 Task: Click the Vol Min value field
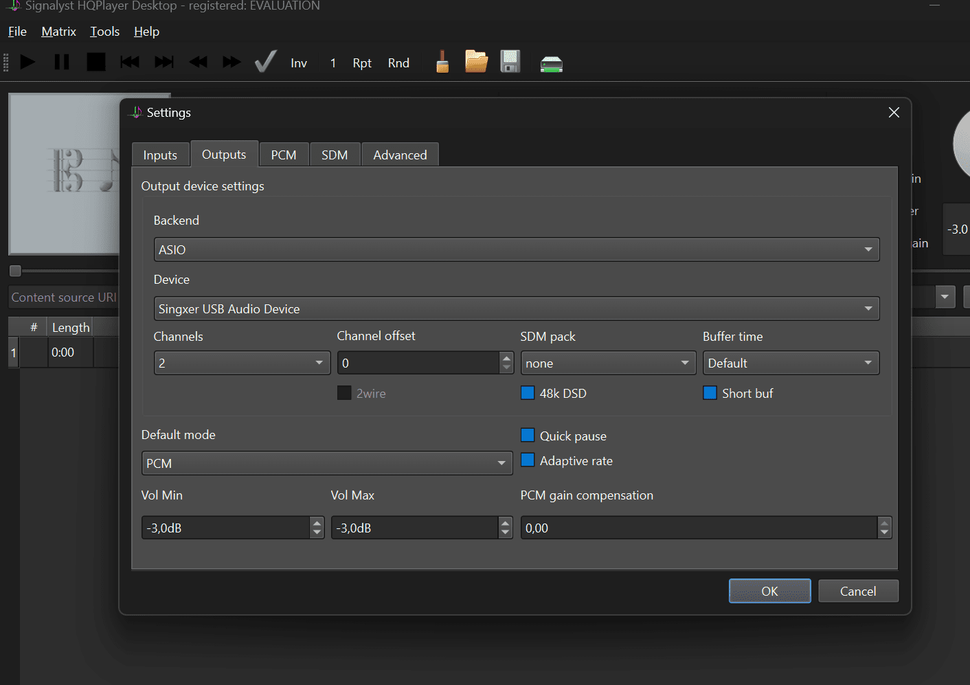coord(225,528)
